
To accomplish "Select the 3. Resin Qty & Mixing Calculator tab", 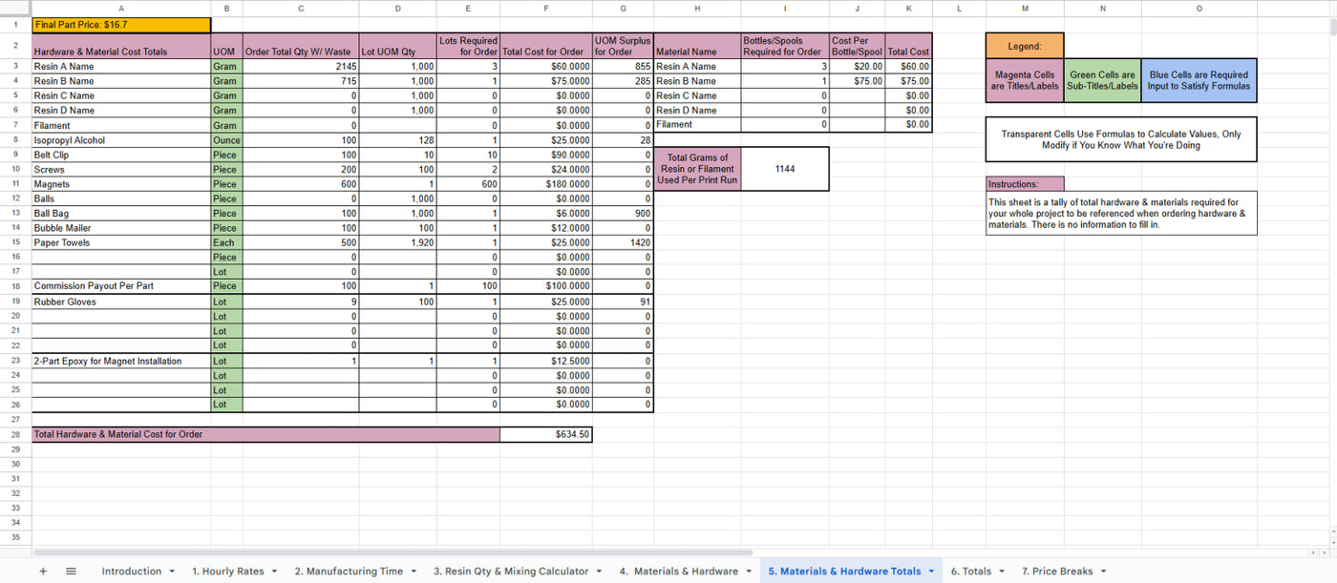I will 510,572.
